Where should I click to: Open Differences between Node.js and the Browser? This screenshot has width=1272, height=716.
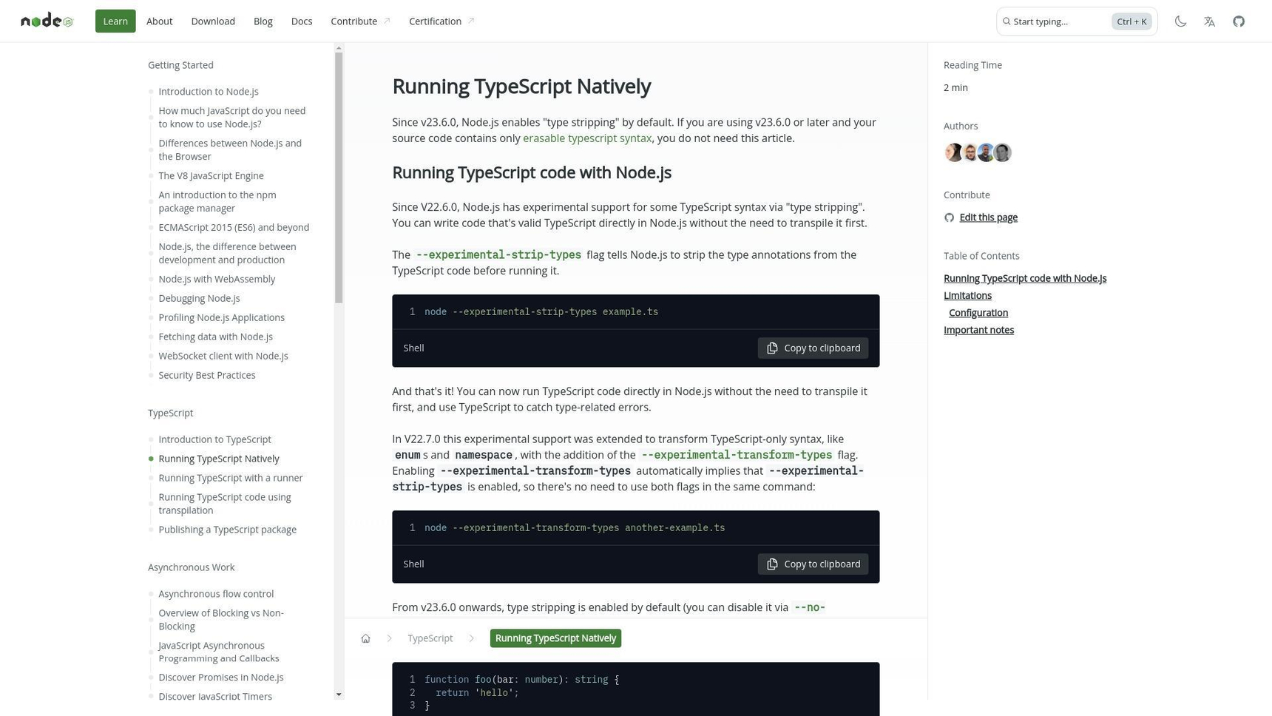(x=230, y=150)
